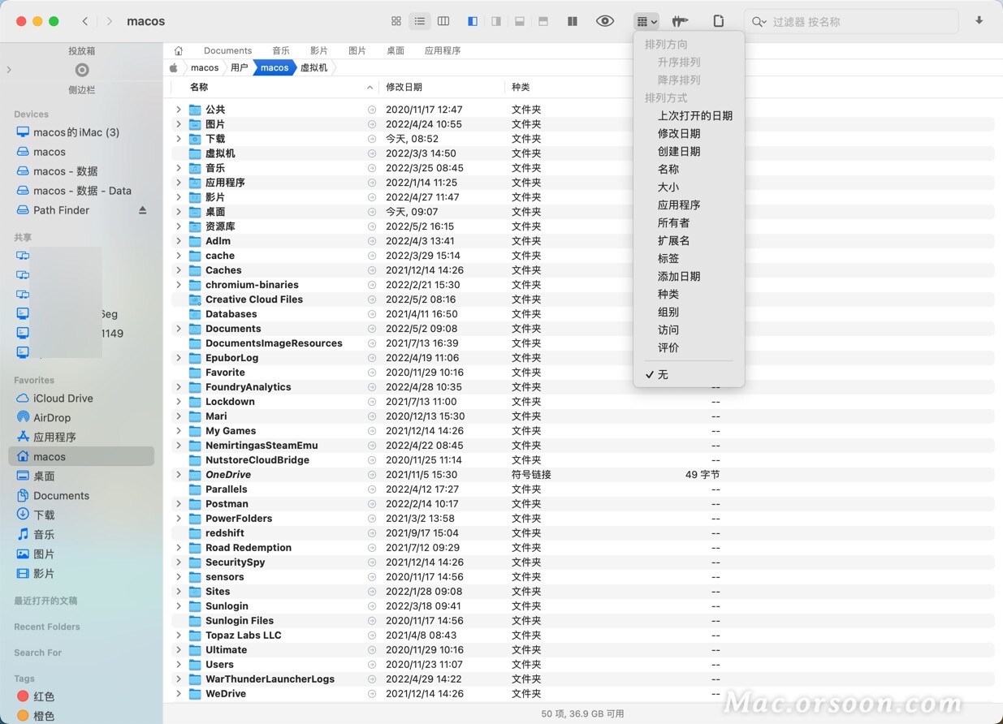Select the checked 无 sorting option
This screenshot has width=1003, height=724.
click(662, 375)
